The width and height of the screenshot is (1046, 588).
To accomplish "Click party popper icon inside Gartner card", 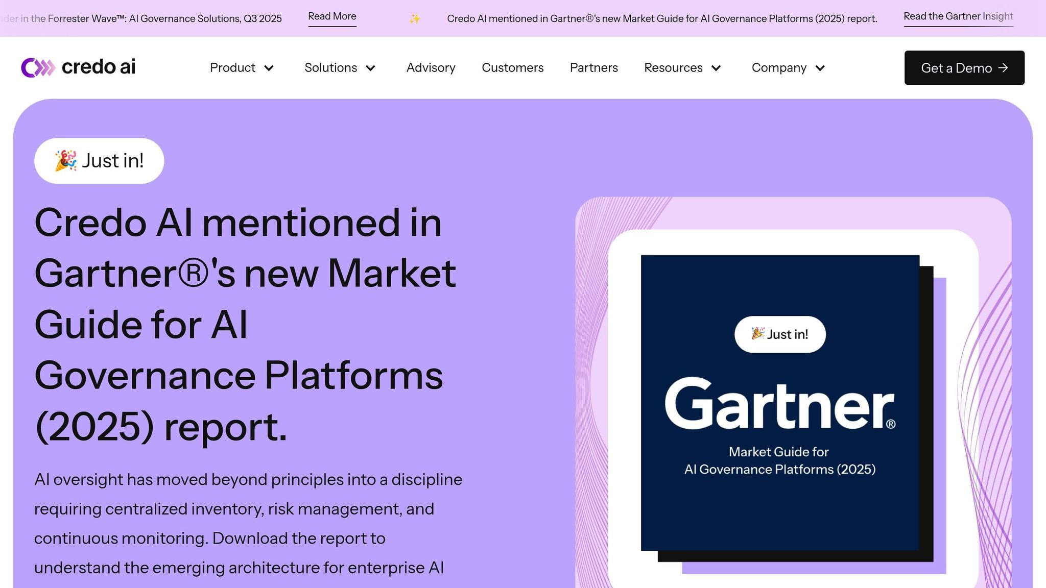I will click(757, 334).
